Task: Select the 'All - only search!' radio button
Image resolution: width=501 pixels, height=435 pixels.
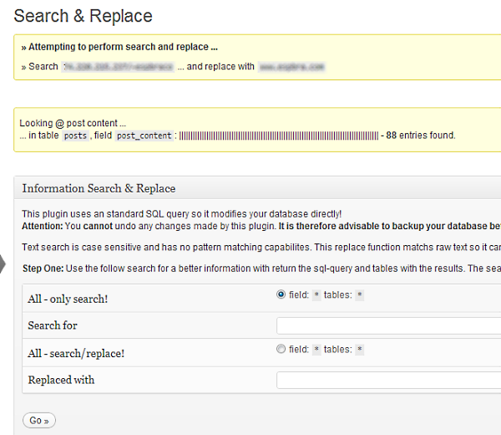Action: click(x=281, y=294)
